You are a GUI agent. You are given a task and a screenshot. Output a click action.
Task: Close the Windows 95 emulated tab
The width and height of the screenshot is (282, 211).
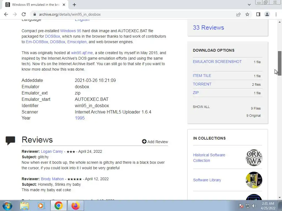[x=64, y=5]
